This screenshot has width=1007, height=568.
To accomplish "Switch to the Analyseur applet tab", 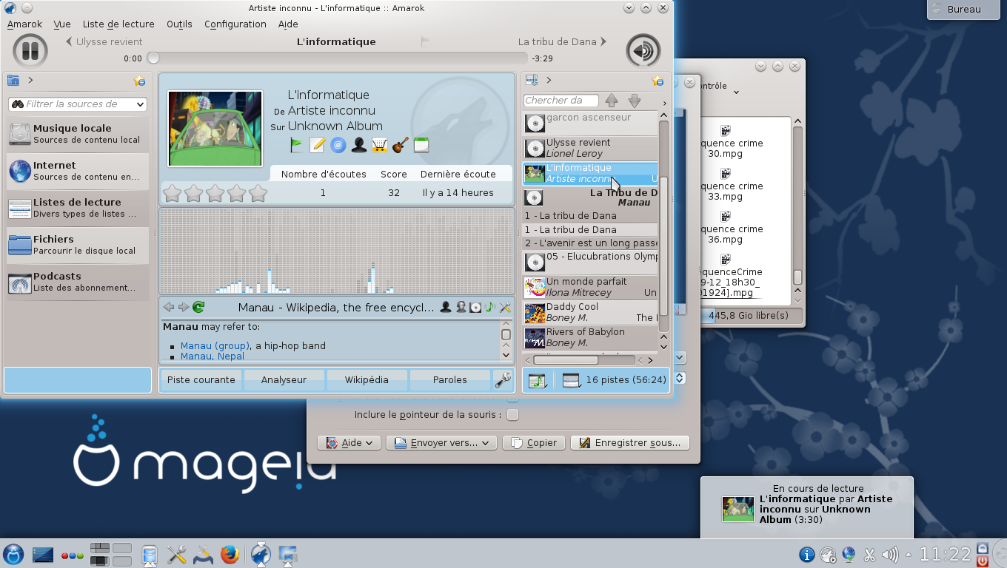I will coord(284,380).
